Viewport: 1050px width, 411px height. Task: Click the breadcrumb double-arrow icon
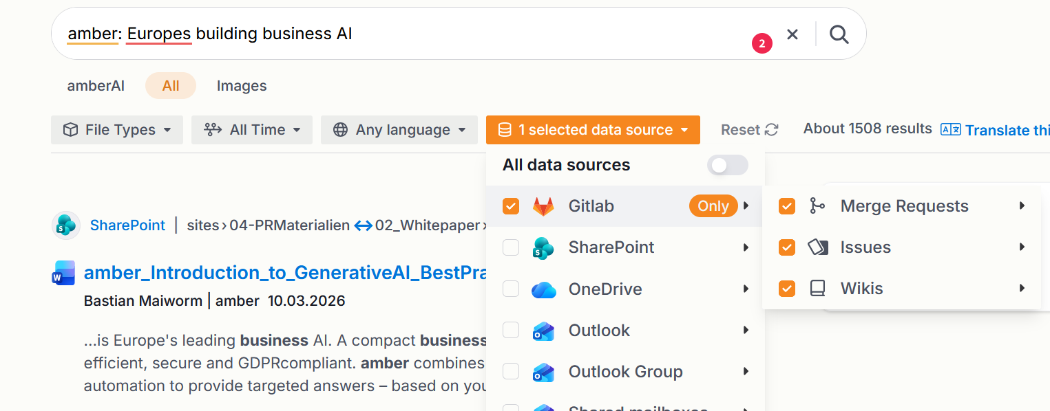[363, 225]
